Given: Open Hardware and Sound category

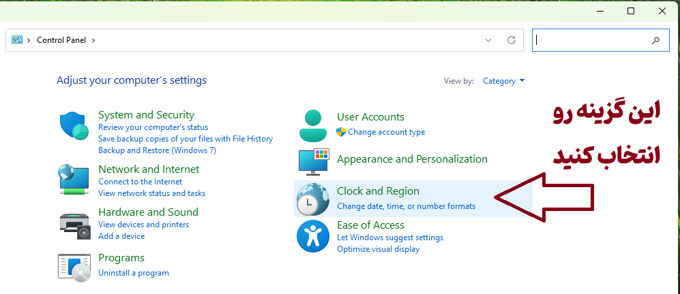Looking at the screenshot, I should point(148,212).
